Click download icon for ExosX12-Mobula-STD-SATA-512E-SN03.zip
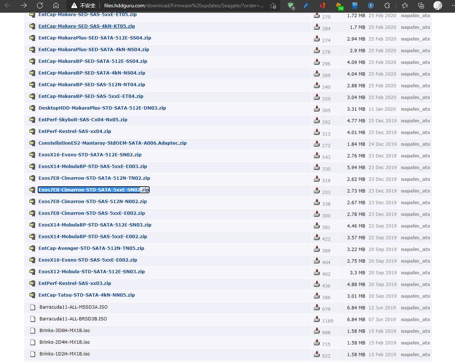This screenshot has width=455, height=362. click(316, 272)
